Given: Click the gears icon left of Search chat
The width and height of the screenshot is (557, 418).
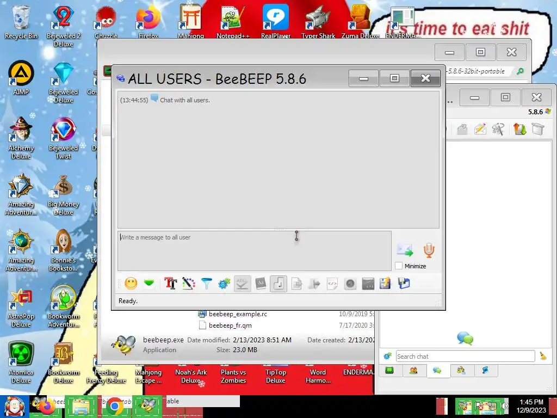Looking at the screenshot, I should pyautogui.click(x=387, y=356).
